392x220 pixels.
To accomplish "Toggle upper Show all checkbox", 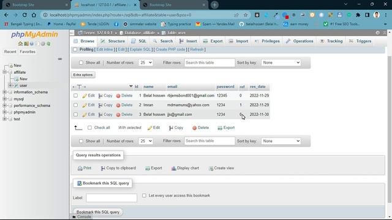I will (x=81, y=62).
